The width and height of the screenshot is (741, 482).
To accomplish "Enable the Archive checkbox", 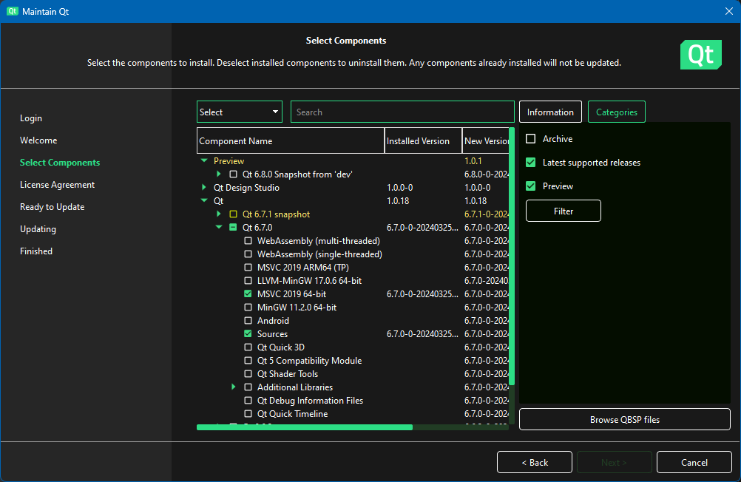I will click(531, 139).
